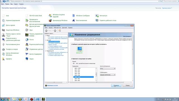The width and height of the screenshot is (179, 101).
Task: Select Управление параметрами 3D tree item
Action: (x=55, y=54)
